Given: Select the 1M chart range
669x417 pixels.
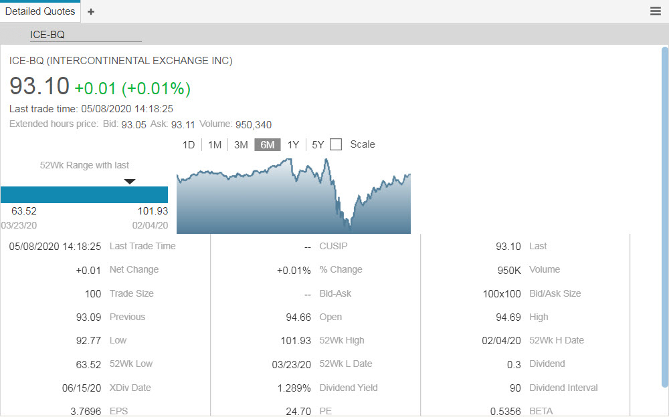Looking at the screenshot, I should coord(214,144).
